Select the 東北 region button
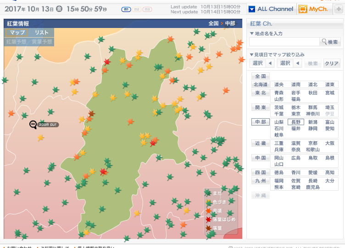Viewport: 345px width, 248px height. 261,93
